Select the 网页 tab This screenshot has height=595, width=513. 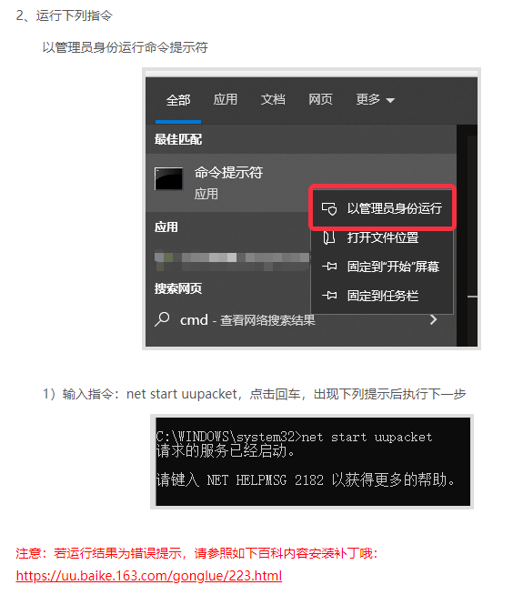point(320,99)
